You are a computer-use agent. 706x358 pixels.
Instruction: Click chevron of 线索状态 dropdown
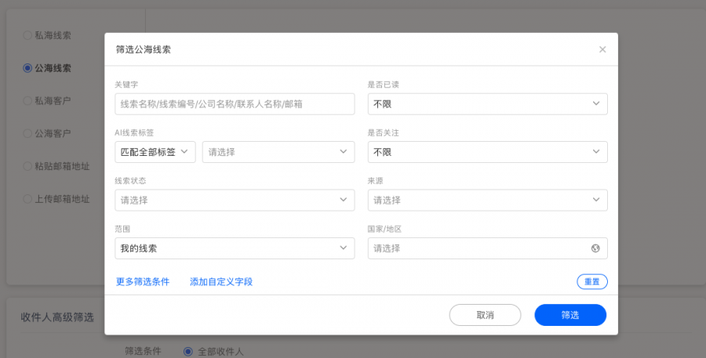(343, 200)
